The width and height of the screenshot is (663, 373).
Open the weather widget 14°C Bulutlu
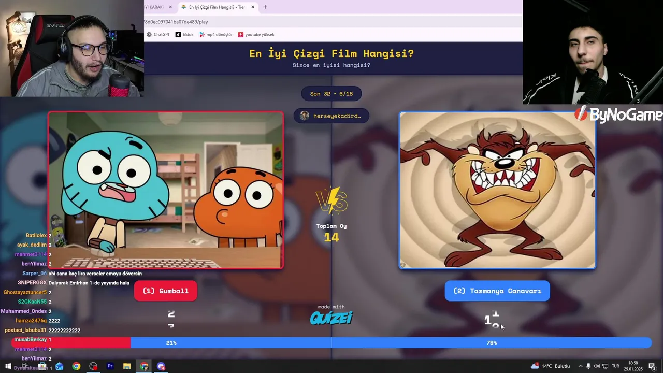pyautogui.click(x=551, y=366)
